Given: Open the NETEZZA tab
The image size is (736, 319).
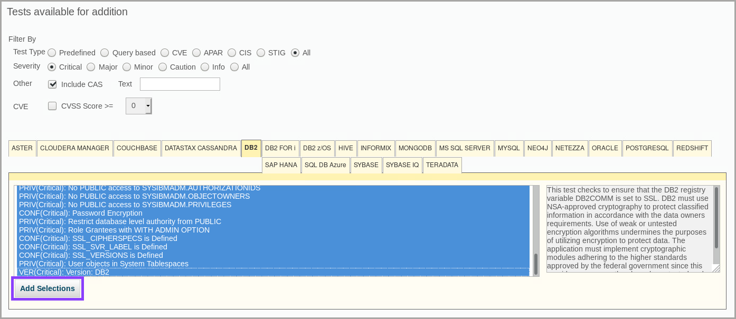Looking at the screenshot, I should point(570,149).
